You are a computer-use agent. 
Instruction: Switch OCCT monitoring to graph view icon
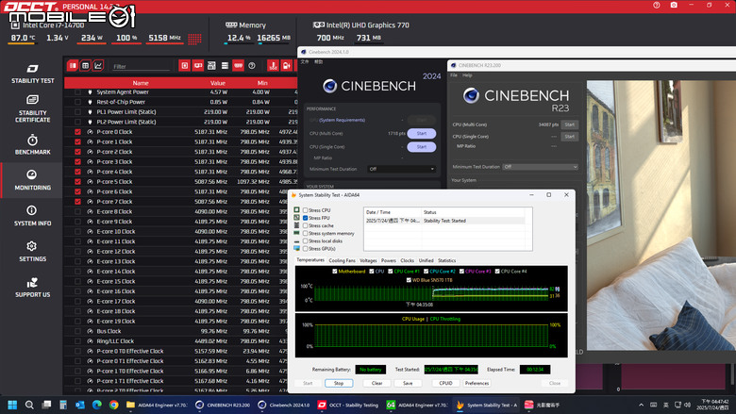tap(98, 66)
